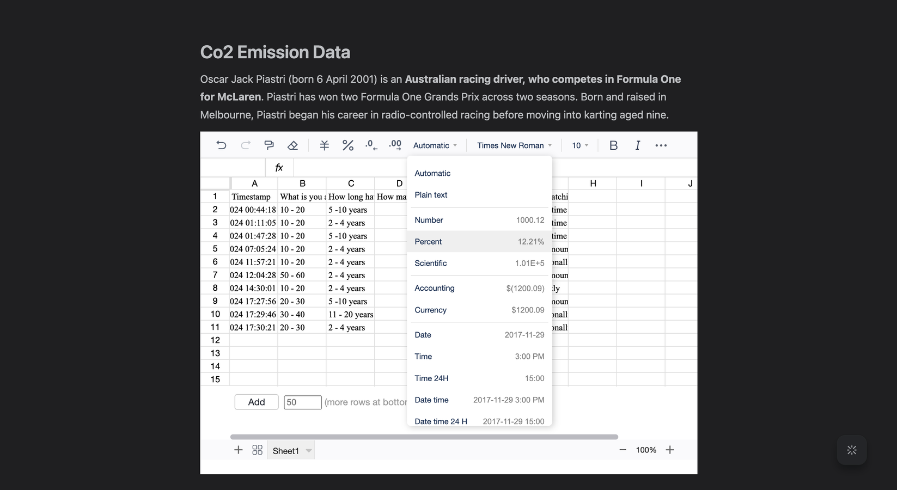897x490 pixels.
Task: Add a new sheet with plus icon
Action: tap(238, 450)
